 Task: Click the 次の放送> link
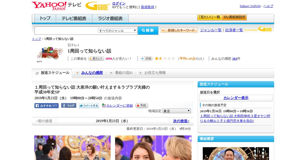(181, 121)
